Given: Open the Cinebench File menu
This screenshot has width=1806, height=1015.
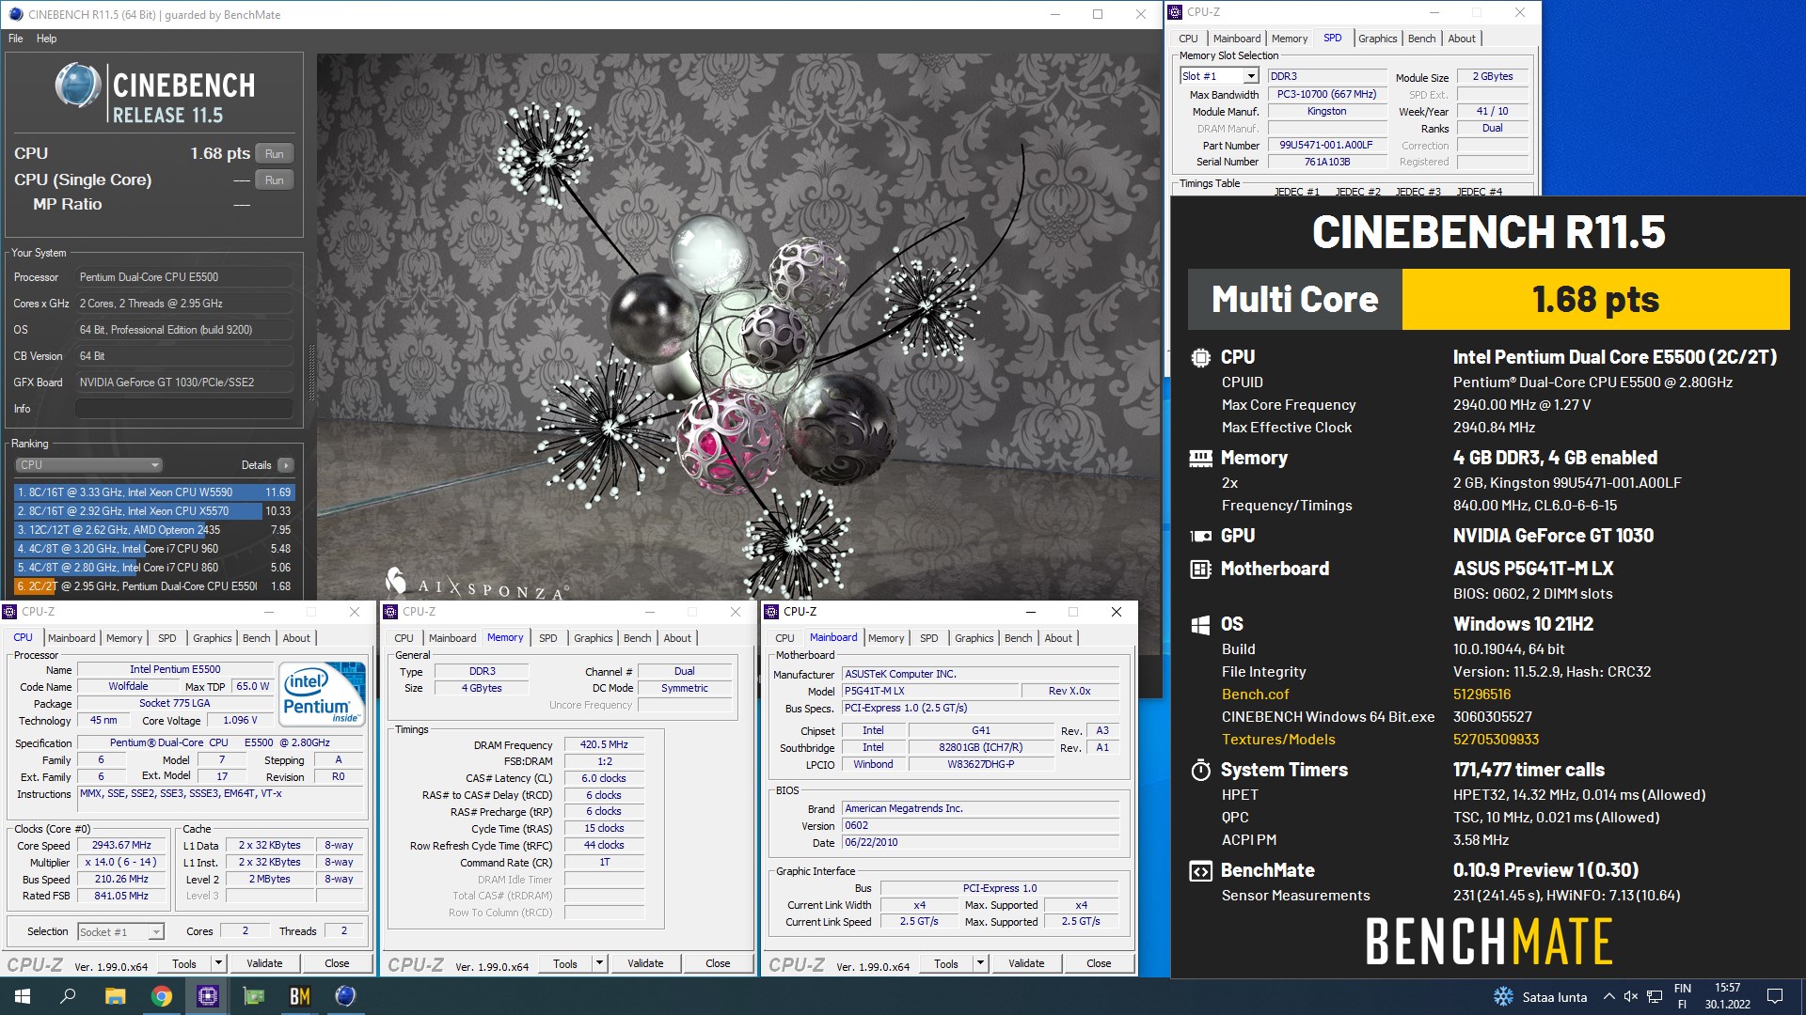Looking at the screenshot, I should point(16,39).
